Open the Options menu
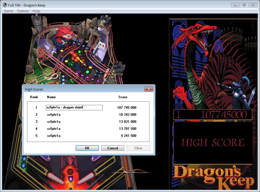Image resolution: width=260 pixels, height=192 pixels. click(x=23, y=11)
